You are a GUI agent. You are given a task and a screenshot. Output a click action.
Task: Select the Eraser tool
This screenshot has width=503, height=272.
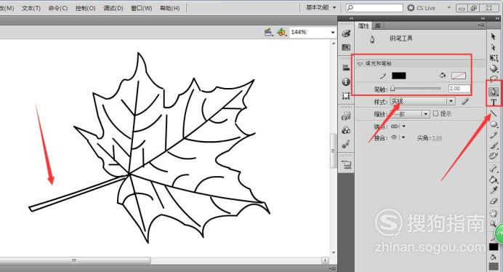pyautogui.click(x=494, y=201)
